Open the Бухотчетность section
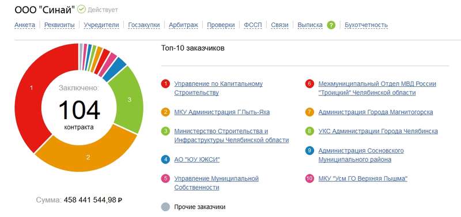This screenshot has height=217, width=461. [x=366, y=25]
